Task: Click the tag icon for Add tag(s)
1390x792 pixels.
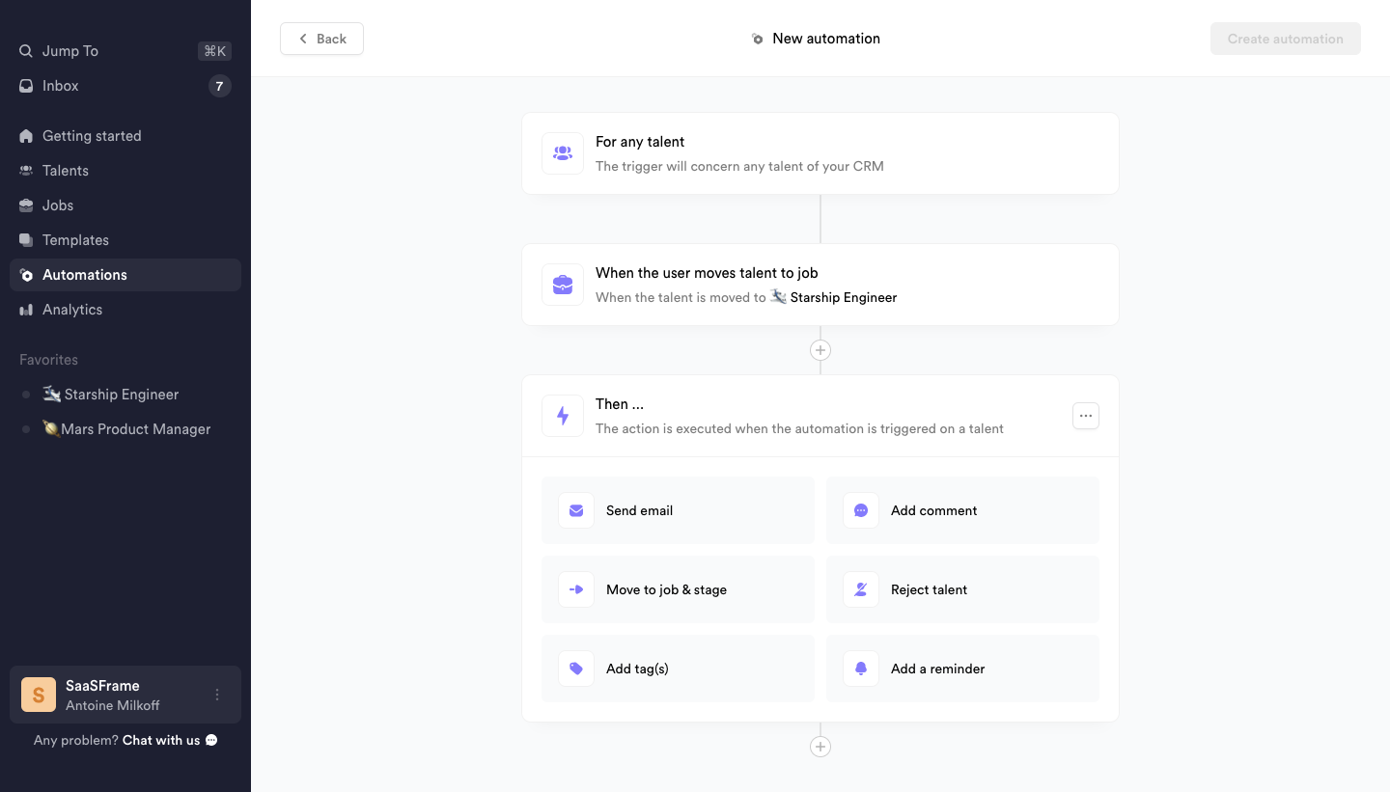Action: coord(576,669)
